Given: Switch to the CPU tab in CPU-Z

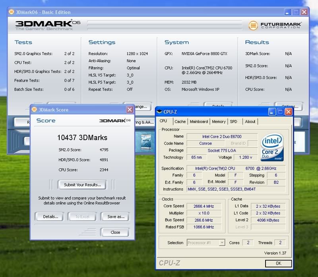Looking at the screenshot, I should click(163, 121).
